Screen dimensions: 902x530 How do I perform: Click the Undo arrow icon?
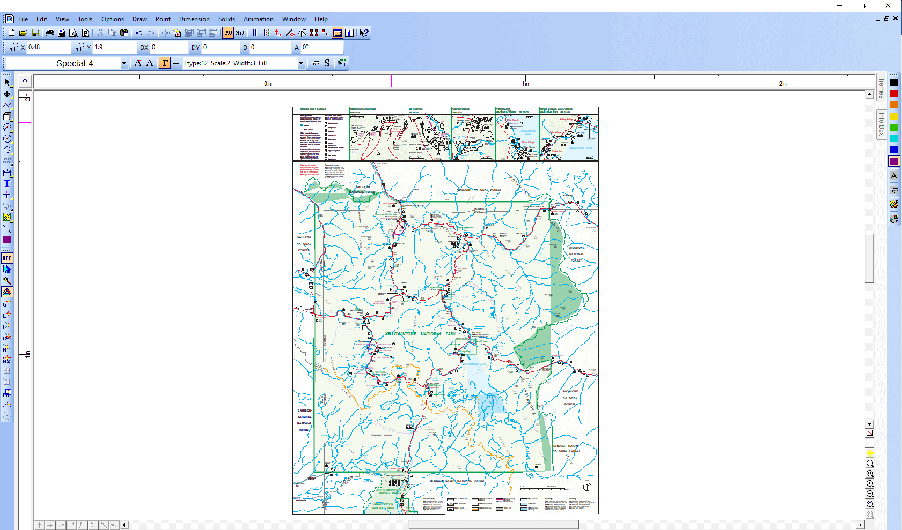[139, 33]
